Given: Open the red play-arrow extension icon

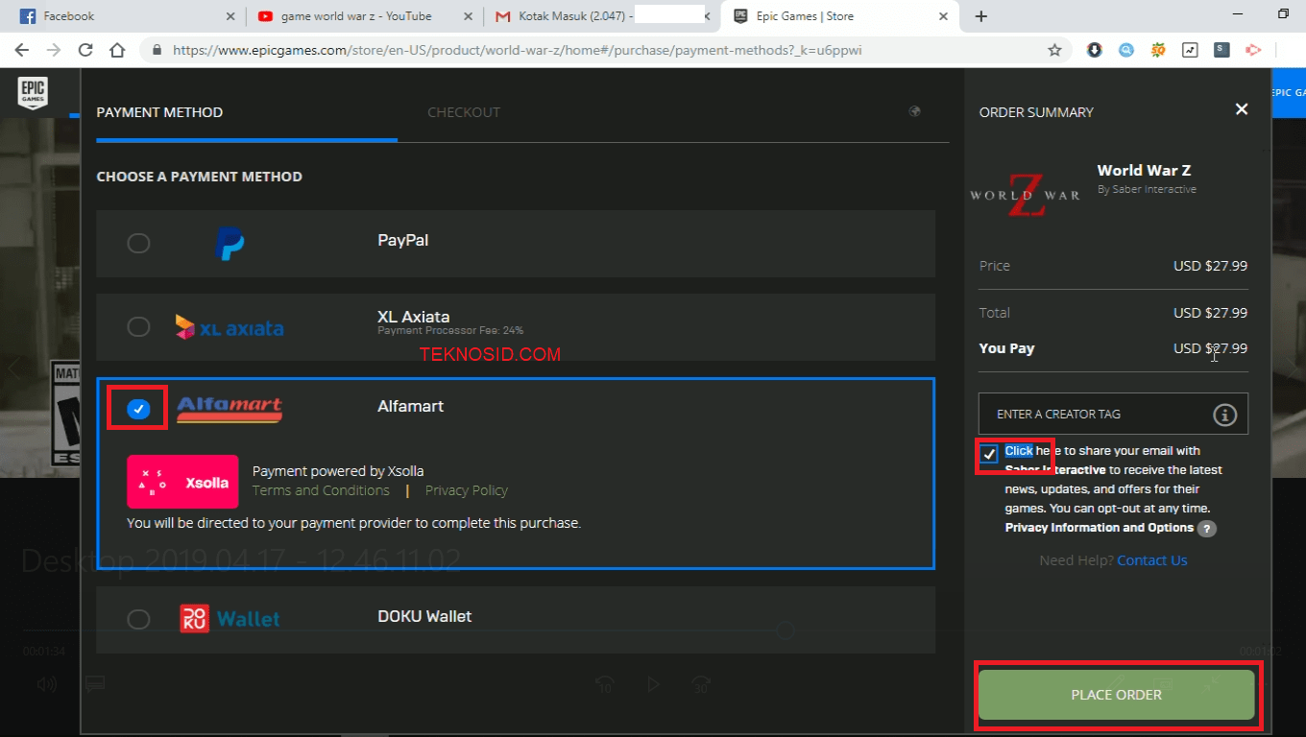Looking at the screenshot, I should point(1253,50).
